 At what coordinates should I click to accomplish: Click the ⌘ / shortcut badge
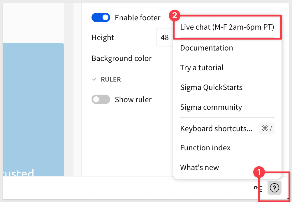[267, 128]
